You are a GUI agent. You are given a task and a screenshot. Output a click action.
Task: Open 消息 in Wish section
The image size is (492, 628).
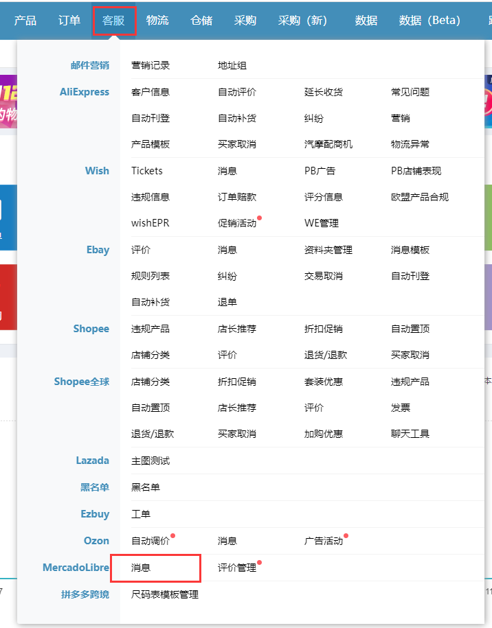click(x=227, y=171)
